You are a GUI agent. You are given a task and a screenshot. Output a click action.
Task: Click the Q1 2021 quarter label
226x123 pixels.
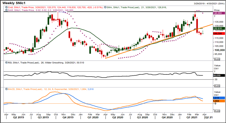pos(192,117)
